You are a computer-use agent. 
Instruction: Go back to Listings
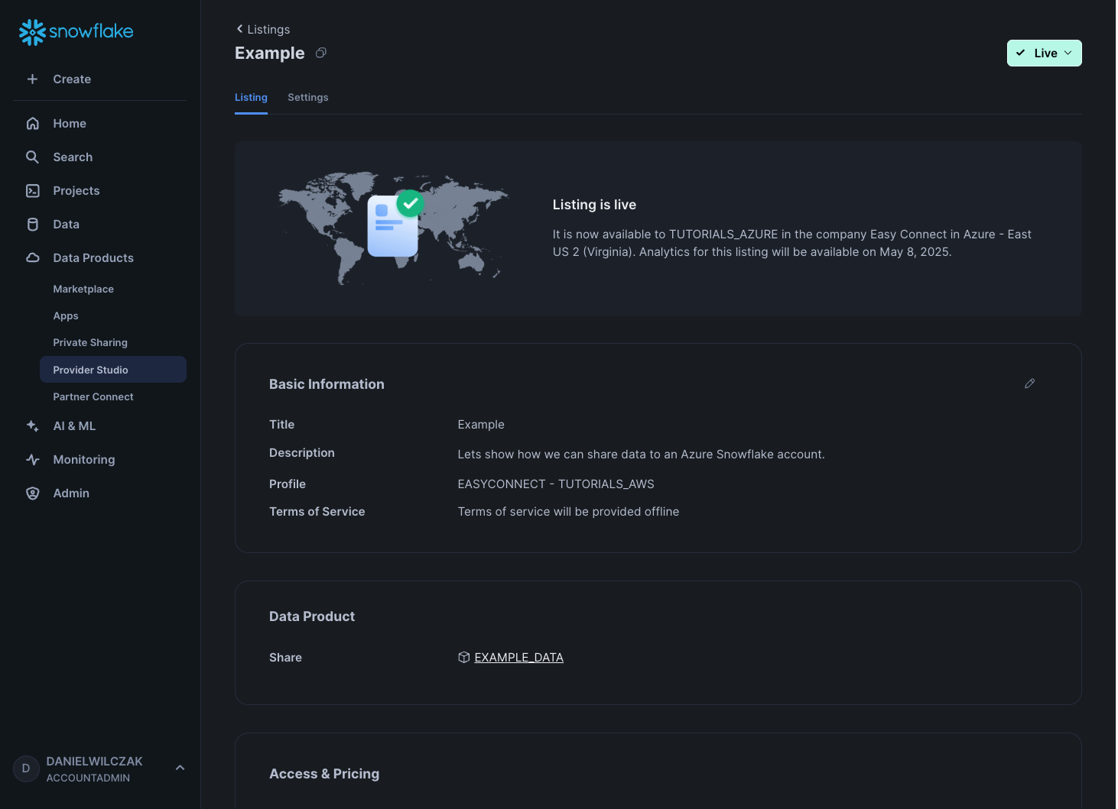[263, 30]
